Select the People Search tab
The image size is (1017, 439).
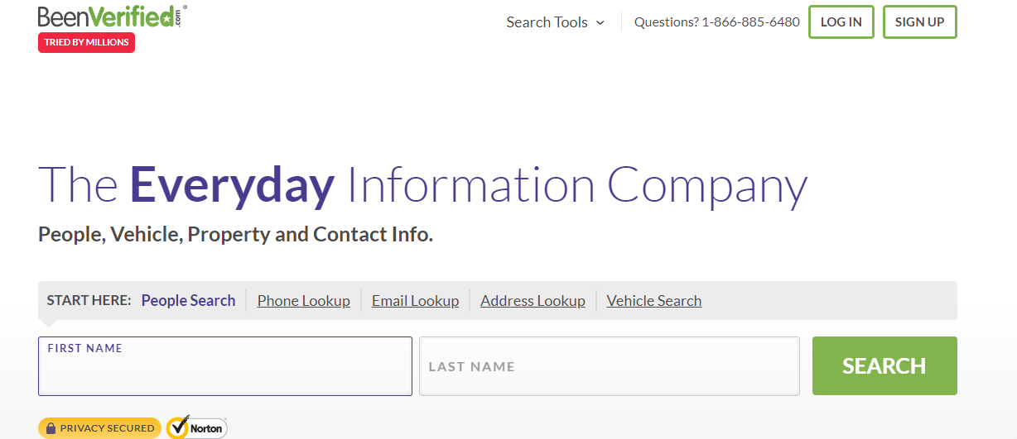click(x=189, y=301)
